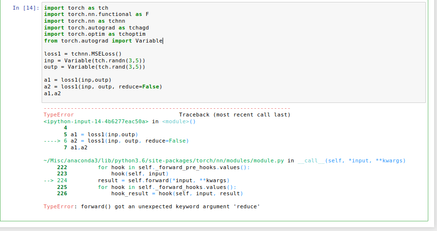
Task: Click the 'import torch as tch' line
Action: 76,8
